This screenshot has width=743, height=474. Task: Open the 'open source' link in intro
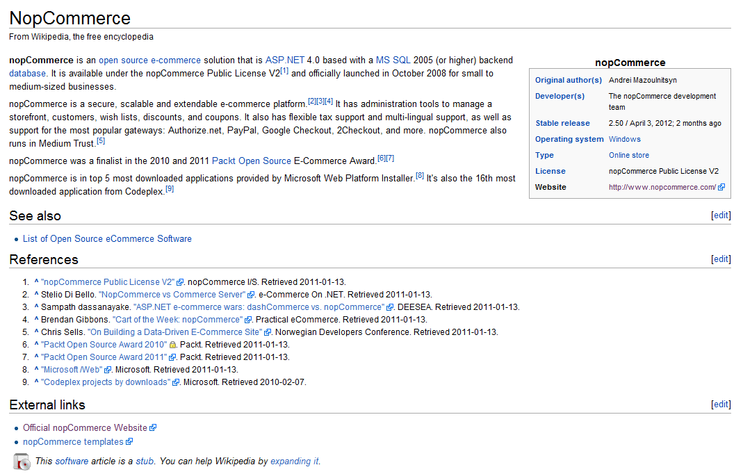point(123,60)
